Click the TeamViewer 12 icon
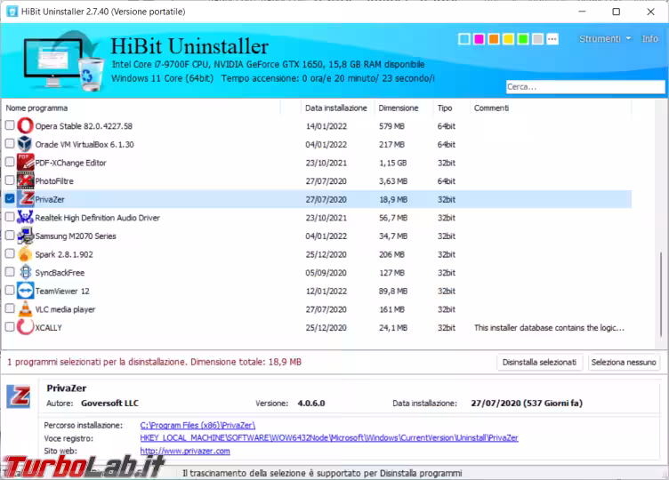This screenshot has height=480, width=669. 25,291
